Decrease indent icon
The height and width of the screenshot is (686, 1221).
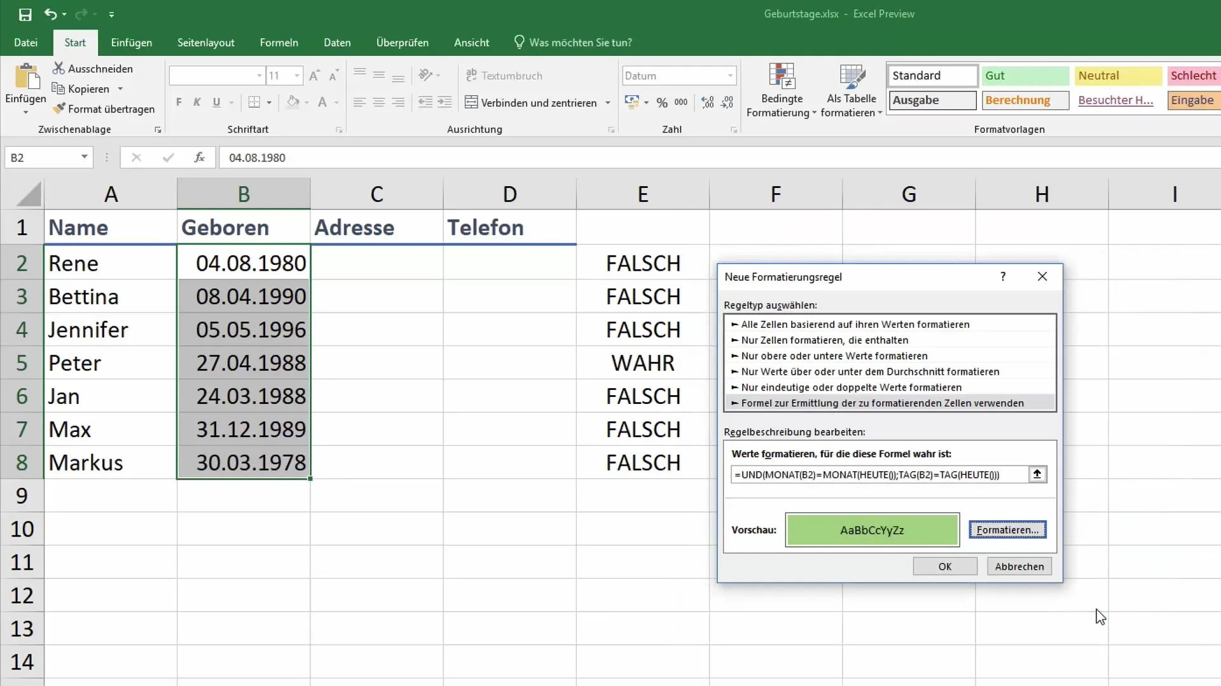[x=425, y=102]
